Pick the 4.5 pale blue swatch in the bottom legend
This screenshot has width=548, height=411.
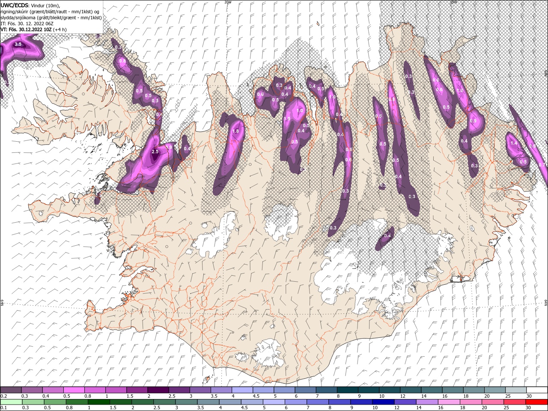[252, 402]
